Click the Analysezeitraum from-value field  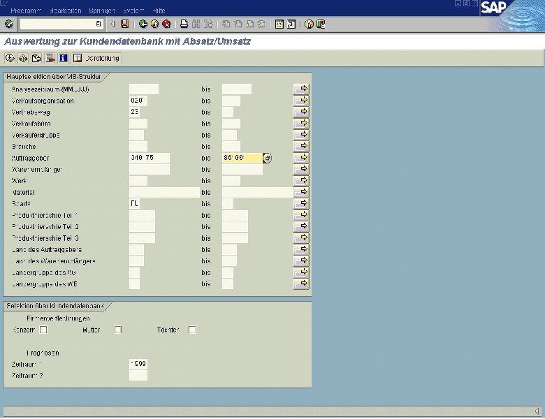[144, 89]
